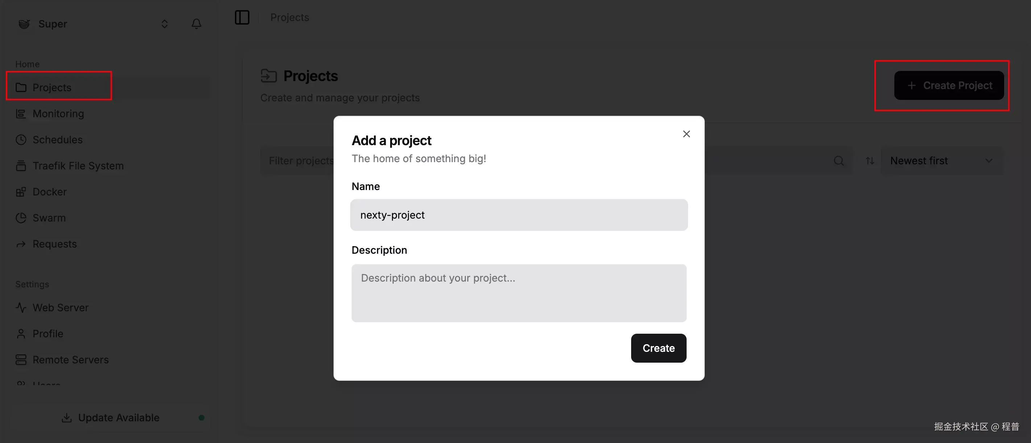Click the Remote Servers icon
Viewport: 1031px width, 443px height.
click(x=21, y=359)
